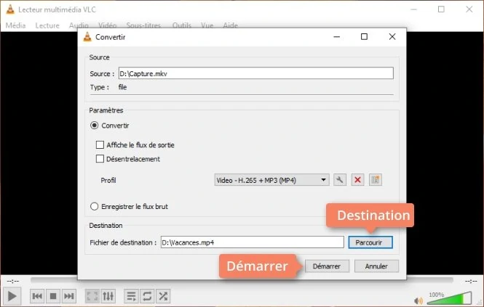Maximize the Convertir dialog

(364, 36)
